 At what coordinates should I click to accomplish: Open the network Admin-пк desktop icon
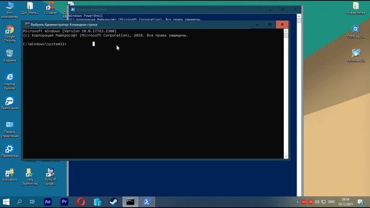coord(30,177)
